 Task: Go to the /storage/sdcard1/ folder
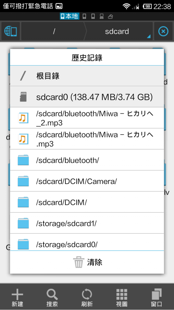87,223
